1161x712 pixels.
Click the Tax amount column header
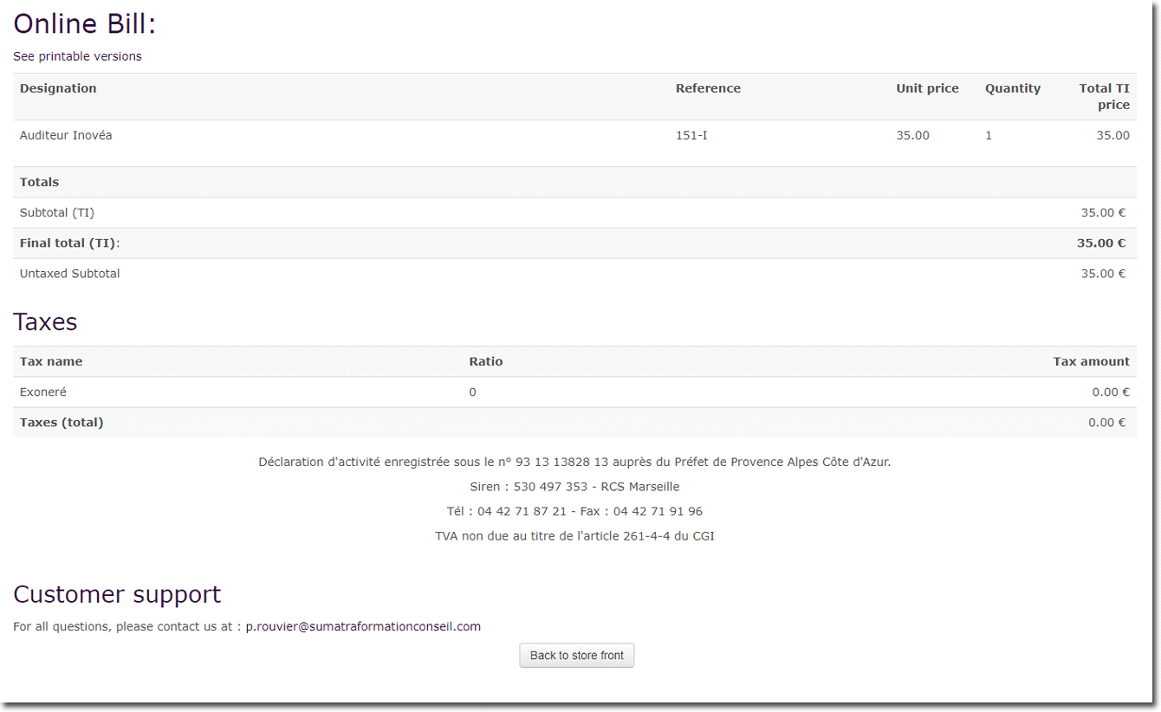(x=1091, y=361)
